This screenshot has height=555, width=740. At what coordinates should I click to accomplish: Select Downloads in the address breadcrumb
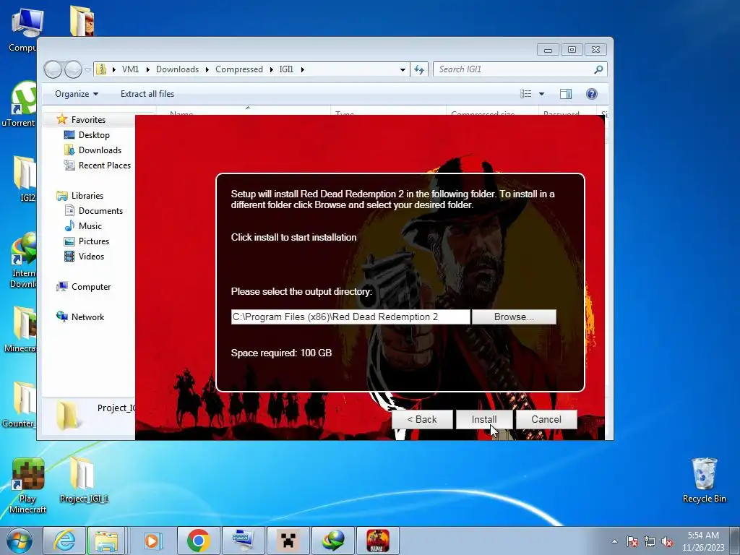point(178,69)
